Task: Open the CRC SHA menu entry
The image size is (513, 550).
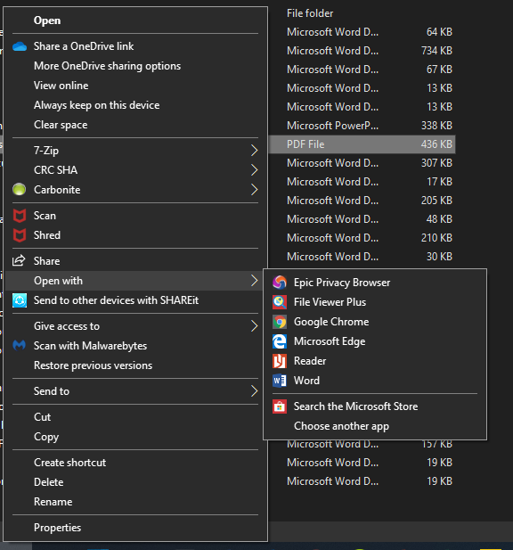Action: [x=135, y=170]
